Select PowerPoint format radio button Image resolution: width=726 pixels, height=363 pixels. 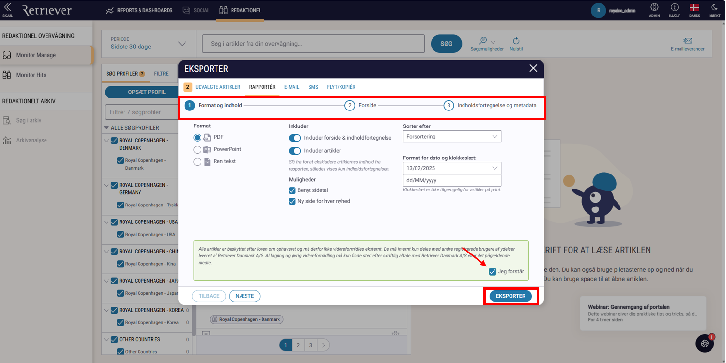point(197,150)
